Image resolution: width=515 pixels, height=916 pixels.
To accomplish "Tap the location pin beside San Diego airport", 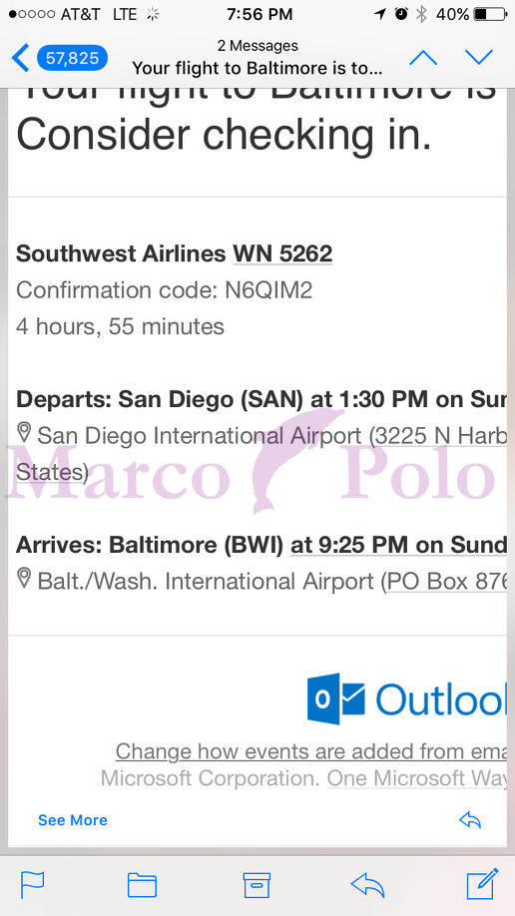I will pos(23,433).
